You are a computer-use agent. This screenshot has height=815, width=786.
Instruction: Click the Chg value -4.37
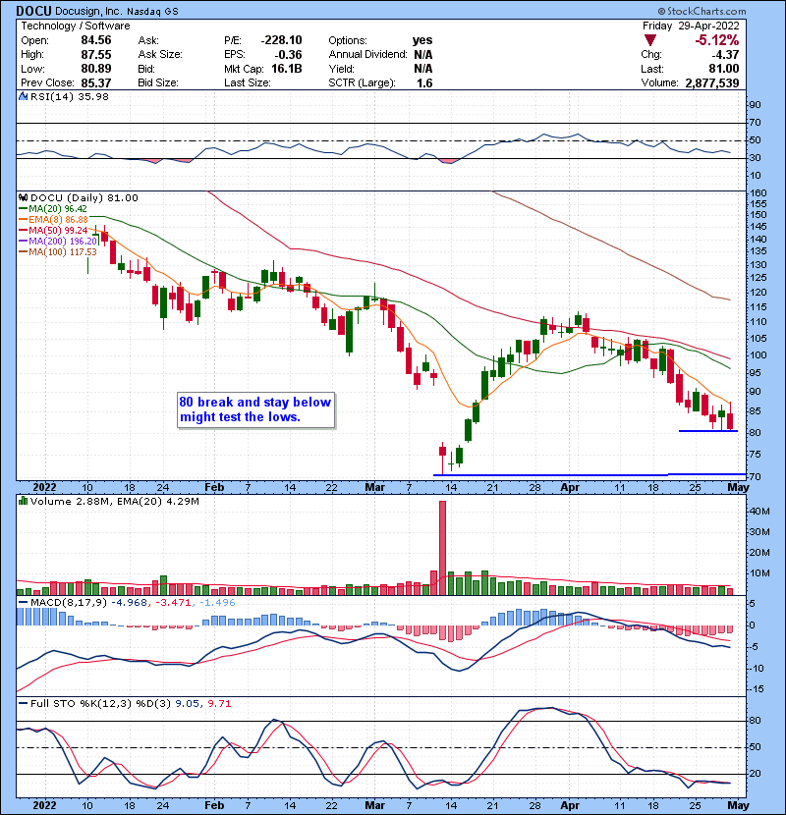[x=725, y=55]
